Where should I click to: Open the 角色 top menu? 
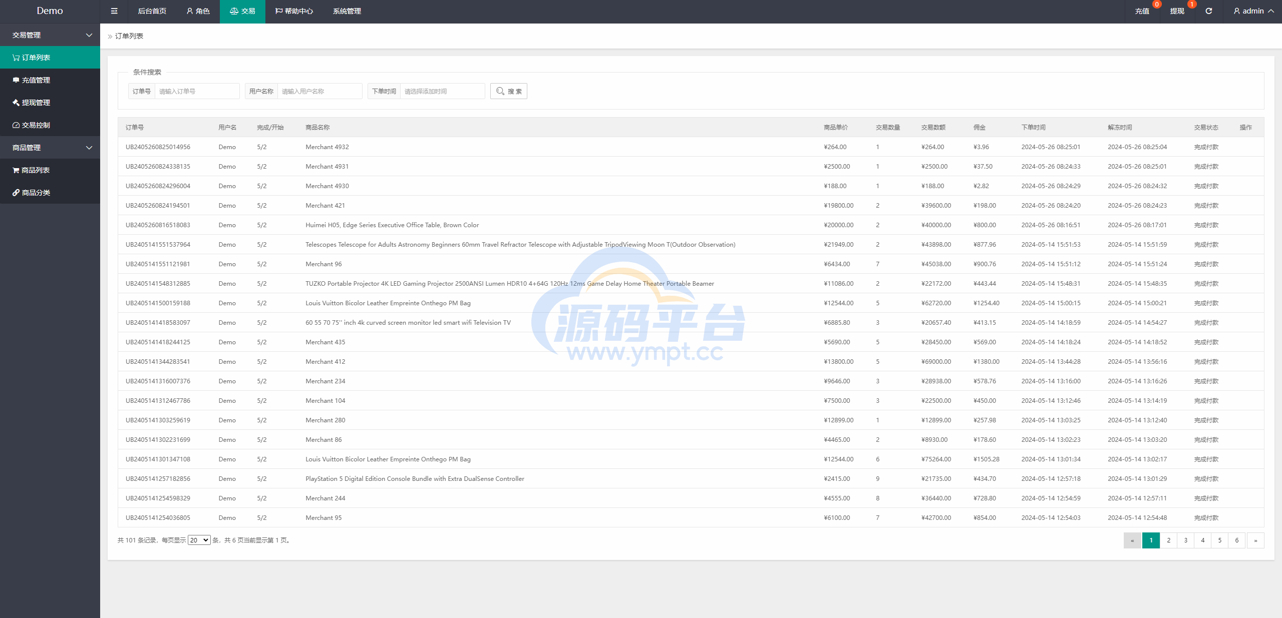pos(198,11)
